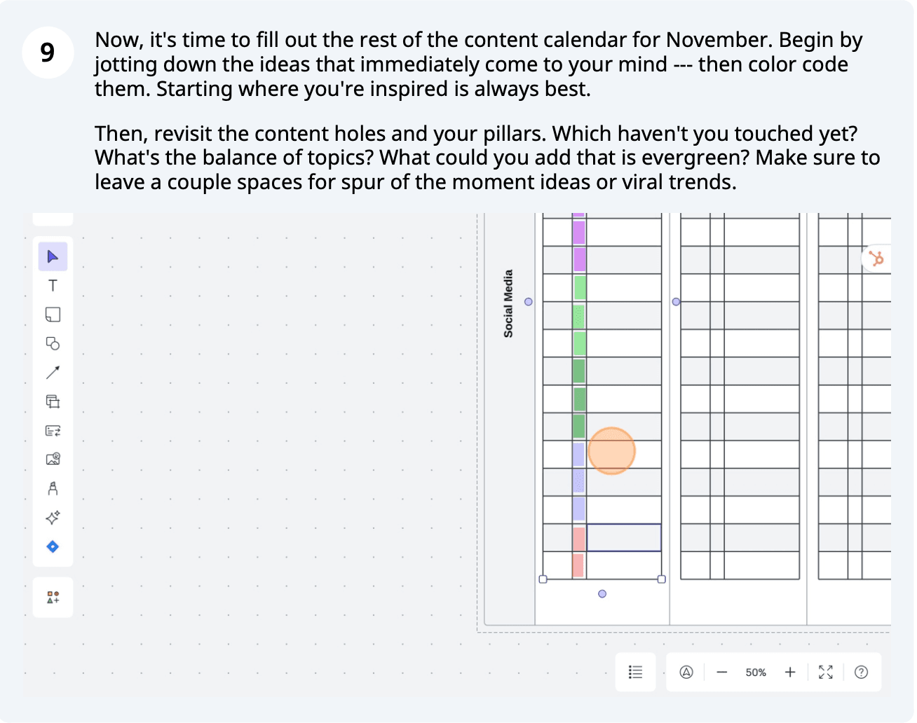917x723 pixels.
Task: Click the HubSpot logo badge
Action: click(x=876, y=259)
